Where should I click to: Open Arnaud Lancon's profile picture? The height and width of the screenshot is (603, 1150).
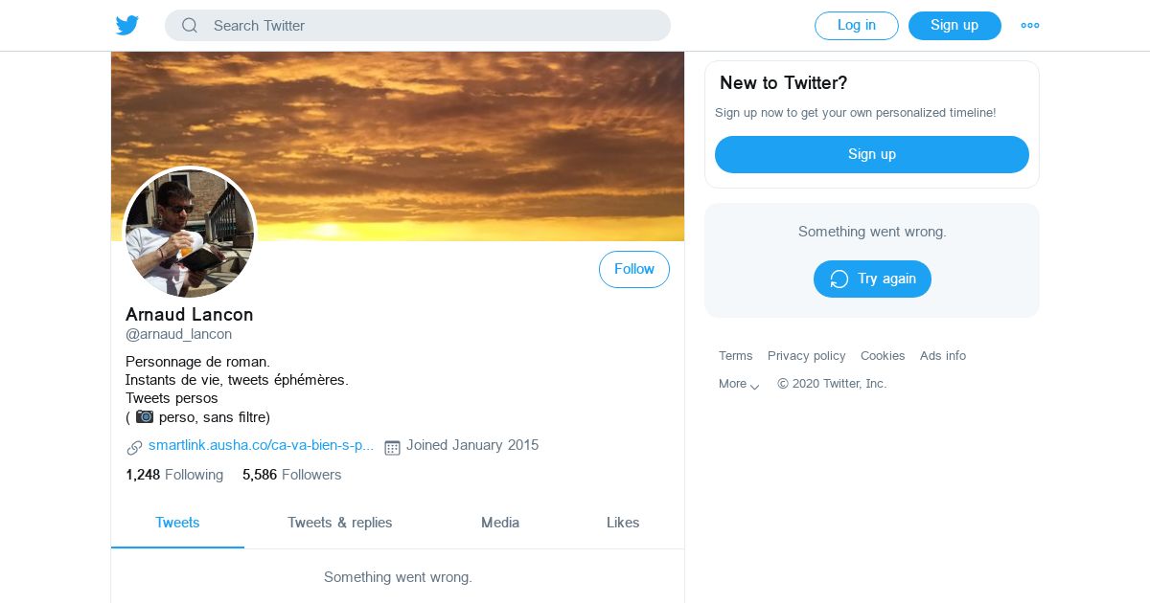[x=190, y=233]
